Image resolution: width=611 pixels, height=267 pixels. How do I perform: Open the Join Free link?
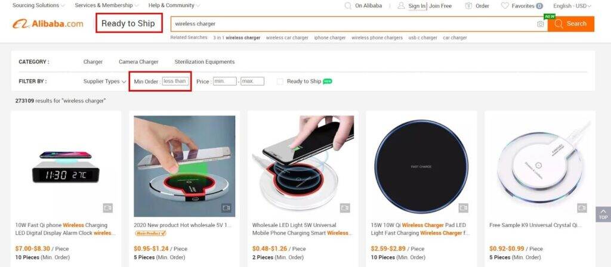click(x=440, y=6)
